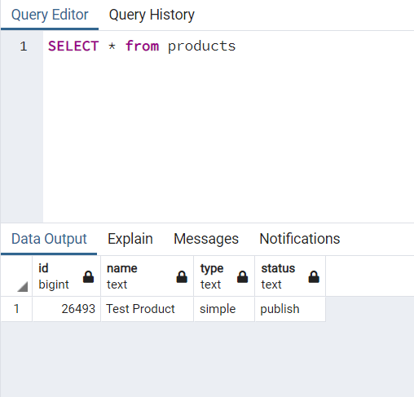Switch to the Query Editor tab

[50, 15]
